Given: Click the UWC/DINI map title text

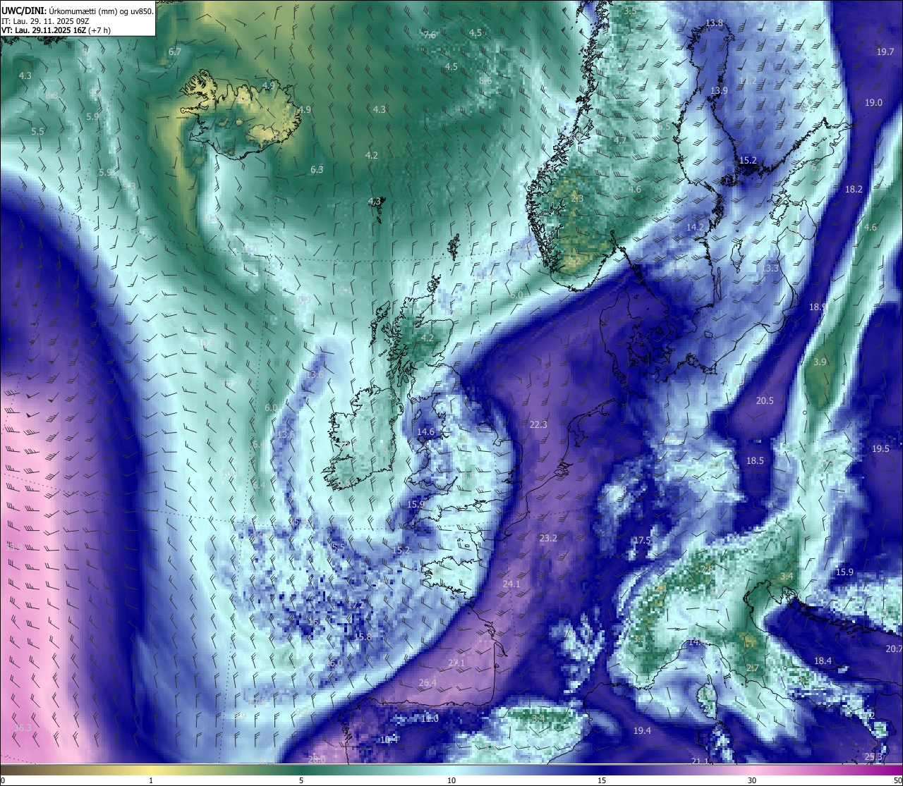Looking at the screenshot, I should click(77, 11).
